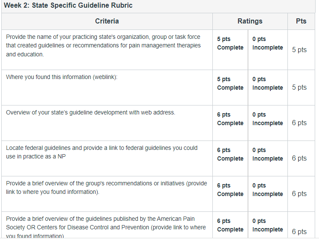Select the Pts column header
319x243 pixels.
301,21
